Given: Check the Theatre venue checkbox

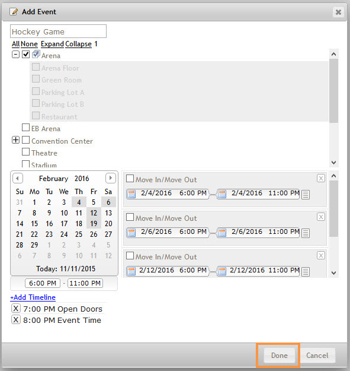Looking at the screenshot, I should pos(25,152).
